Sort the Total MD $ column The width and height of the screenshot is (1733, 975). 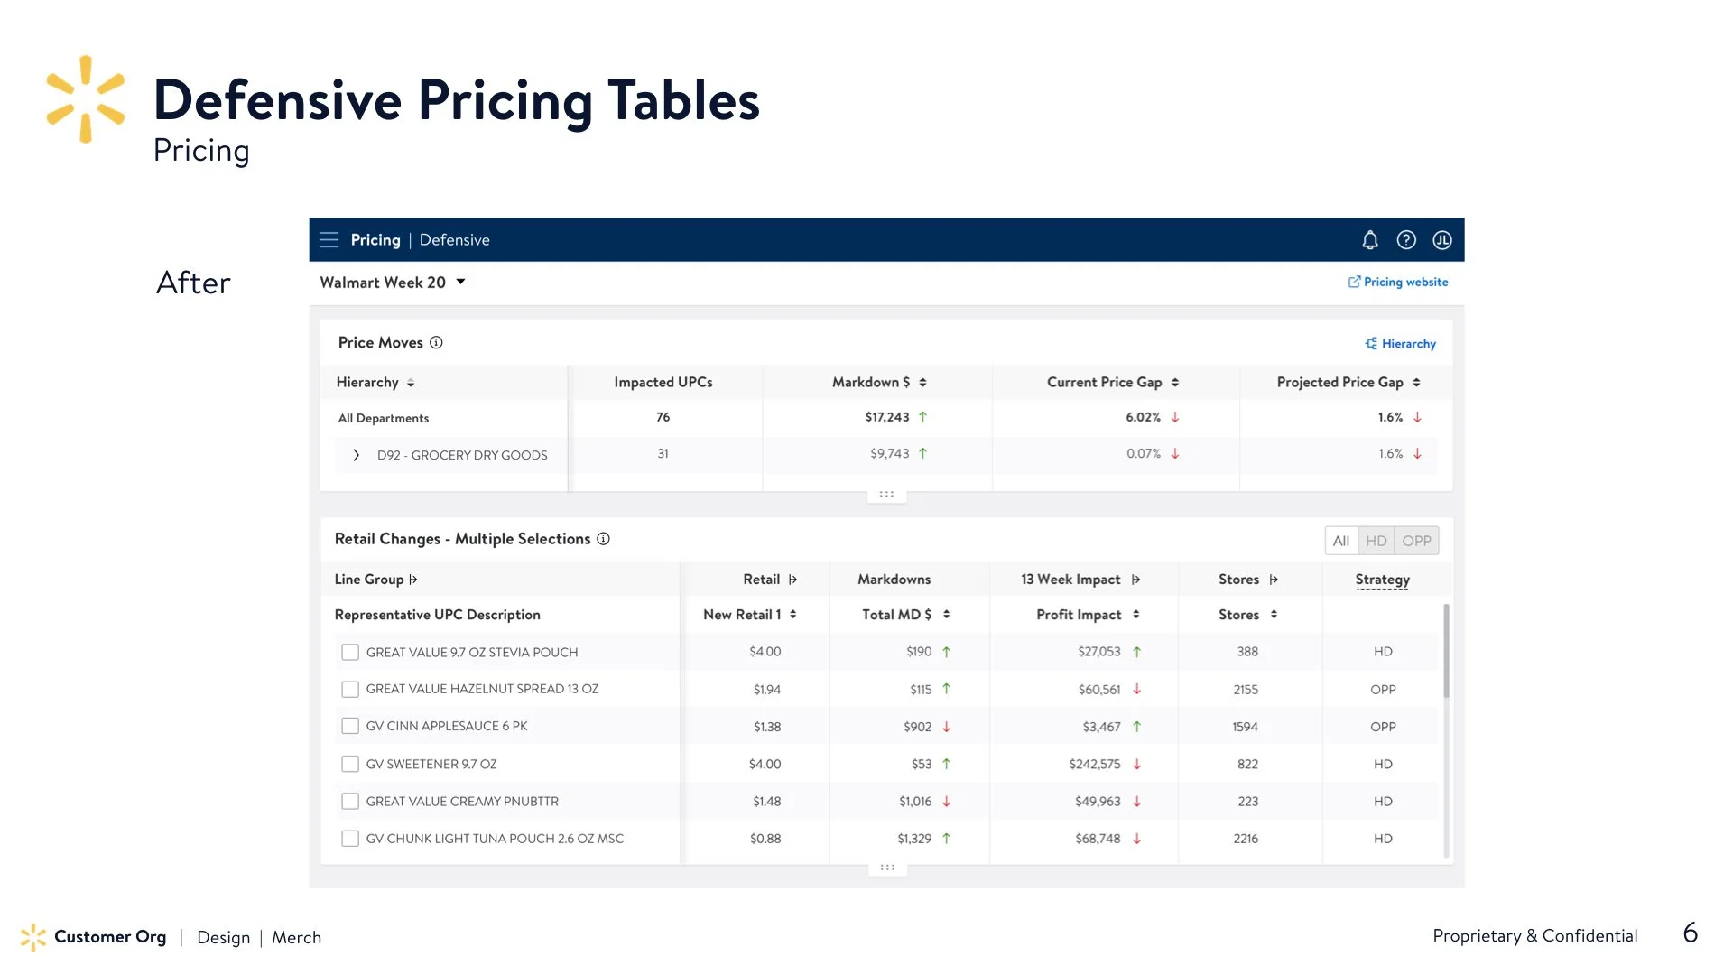coord(946,615)
